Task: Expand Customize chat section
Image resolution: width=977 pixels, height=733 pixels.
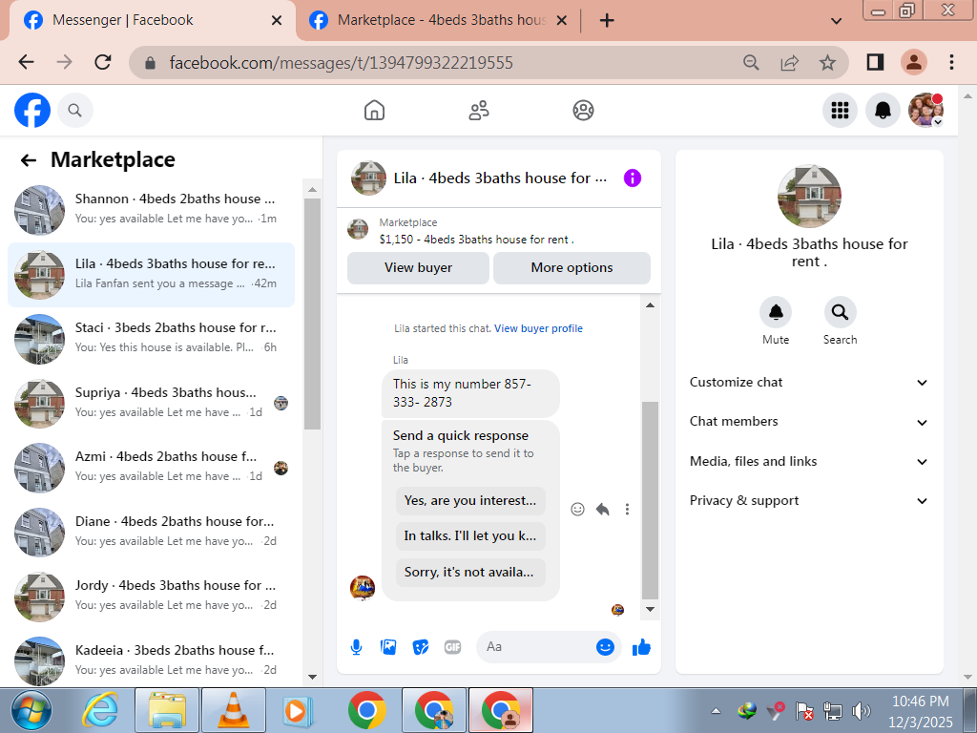Action: pyautogui.click(x=809, y=382)
